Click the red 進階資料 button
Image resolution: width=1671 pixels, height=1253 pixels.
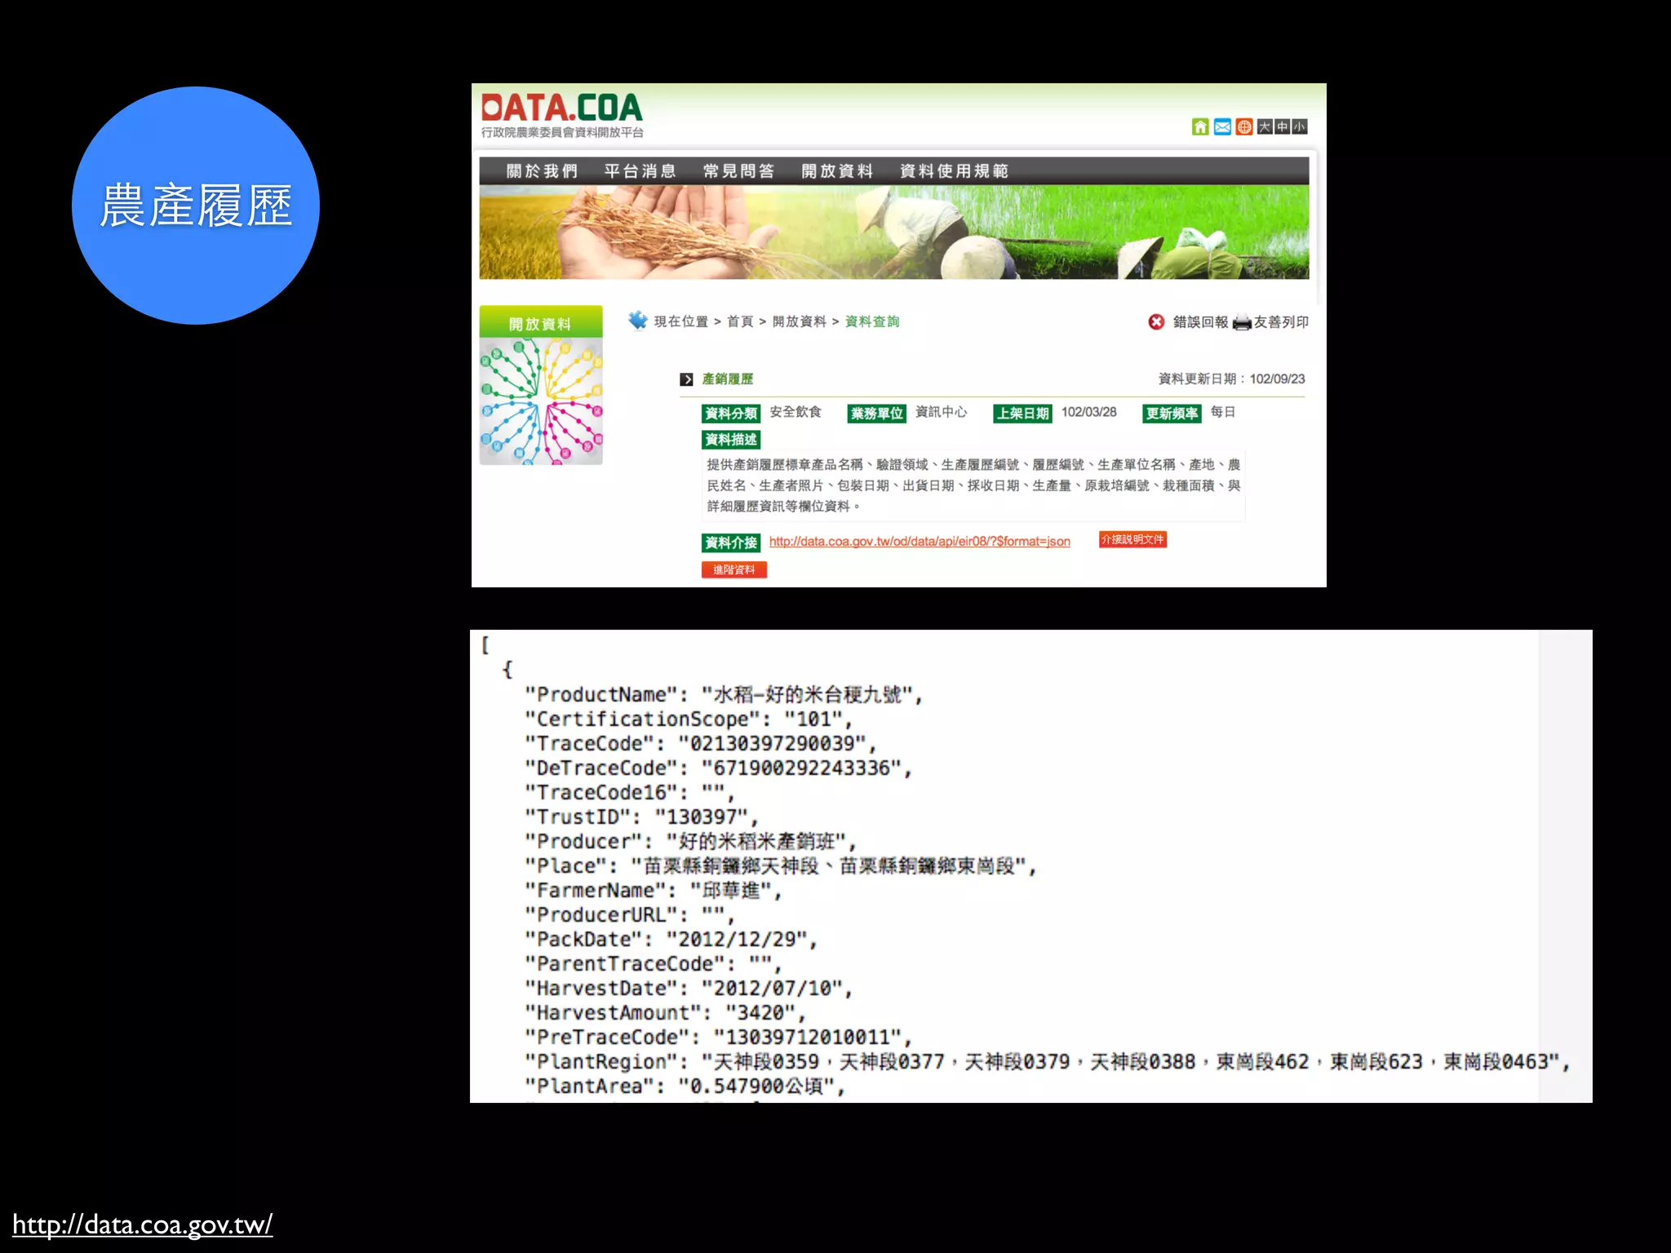pos(734,569)
